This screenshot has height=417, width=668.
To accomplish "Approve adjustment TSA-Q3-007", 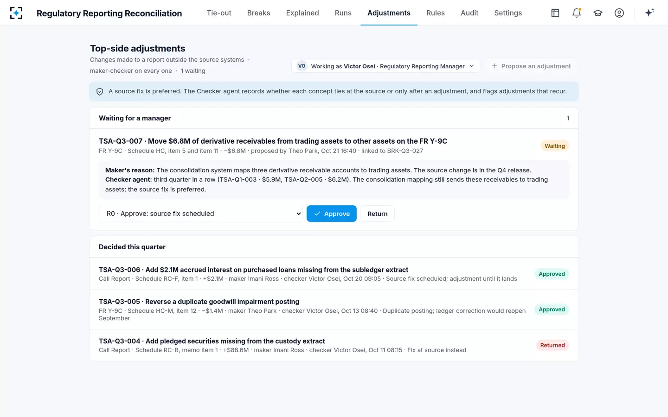I will (x=332, y=214).
